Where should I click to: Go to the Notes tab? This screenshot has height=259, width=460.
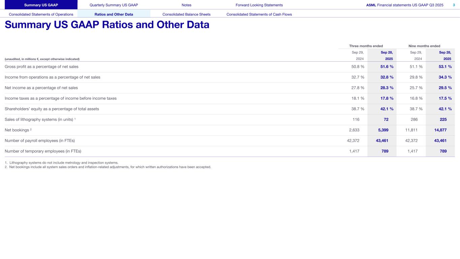coord(186,5)
